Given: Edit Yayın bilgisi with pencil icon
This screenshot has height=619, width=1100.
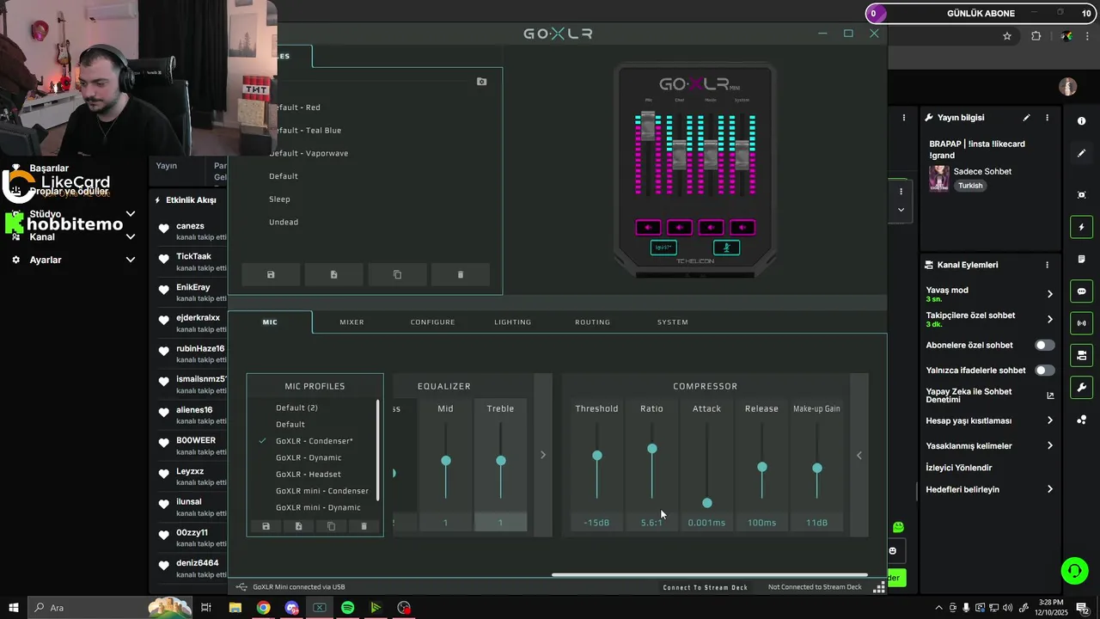Looking at the screenshot, I should tap(1026, 118).
